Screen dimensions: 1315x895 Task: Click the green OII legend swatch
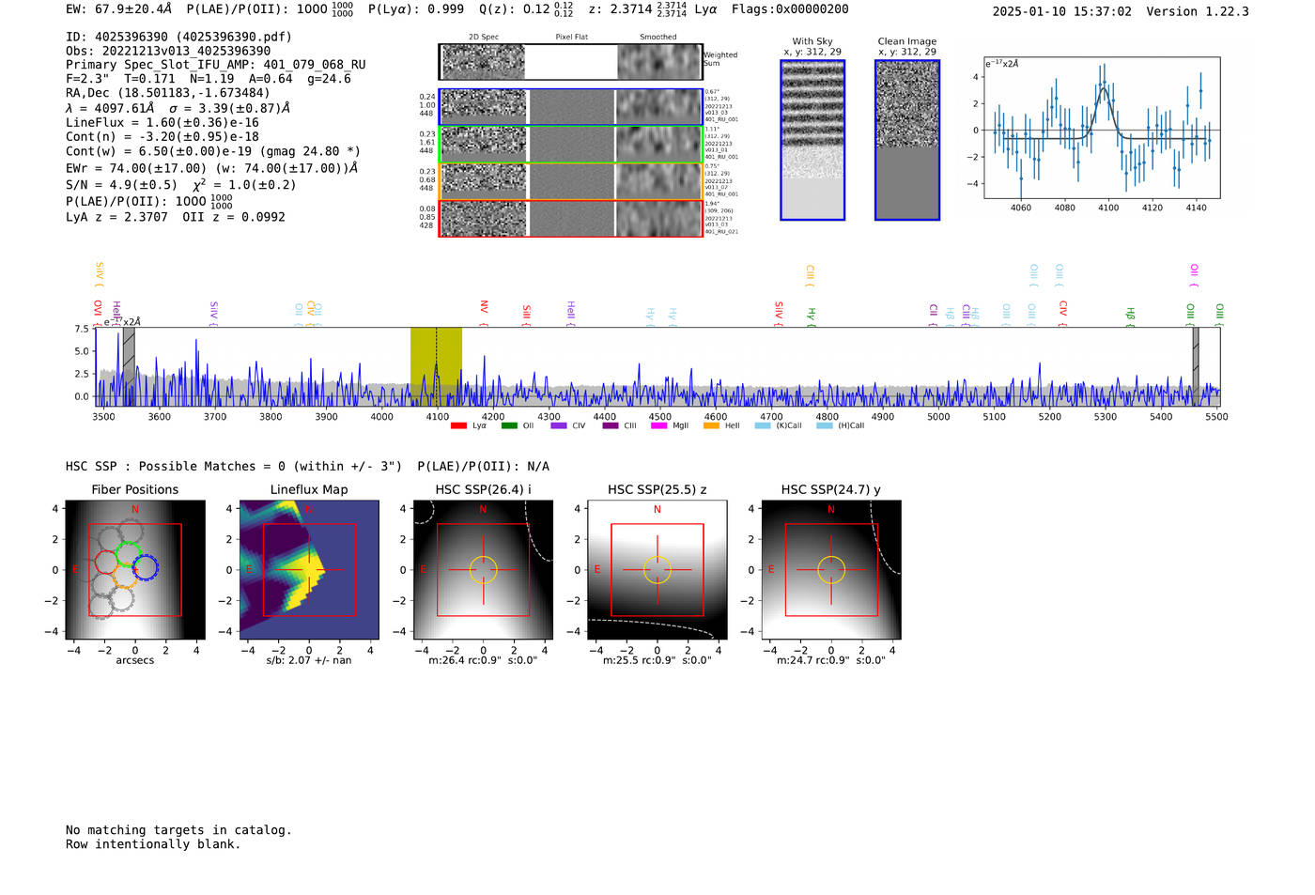point(509,425)
